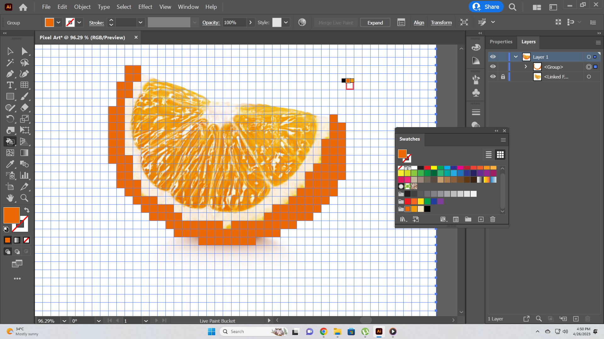Delete swatch with trash icon
The image size is (604, 339).
click(x=493, y=219)
